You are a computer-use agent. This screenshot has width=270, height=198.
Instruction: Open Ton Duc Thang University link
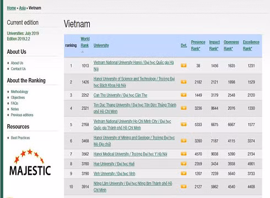tap(135, 108)
